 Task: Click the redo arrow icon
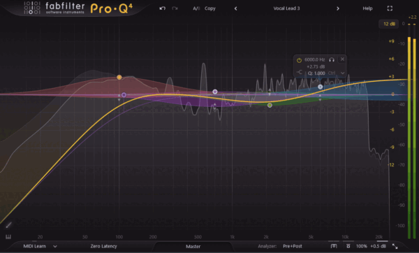pos(175,8)
